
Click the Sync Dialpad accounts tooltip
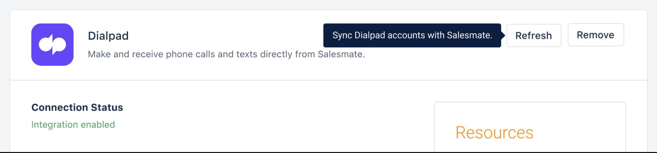click(412, 35)
